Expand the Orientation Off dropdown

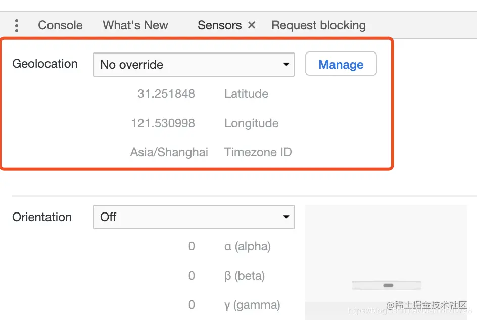(194, 217)
